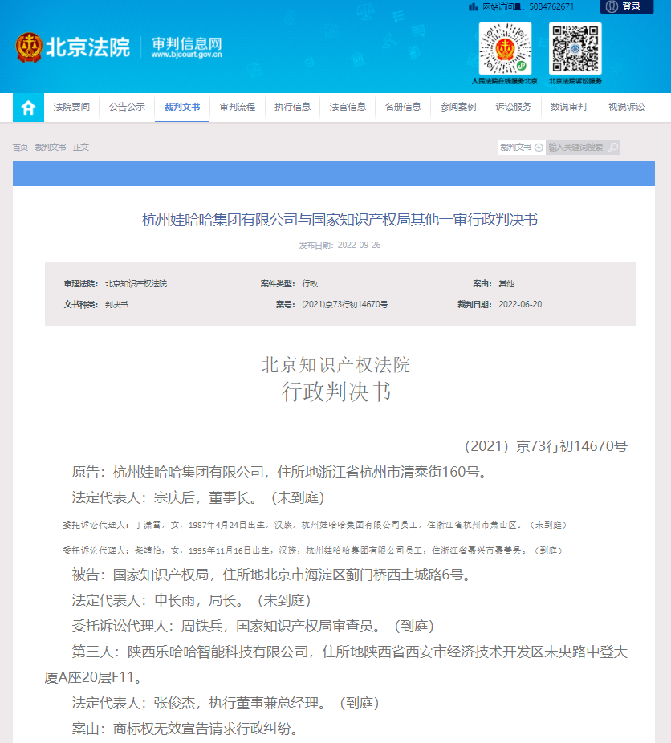The image size is (671, 743).
Task: Open 诉讼服务 from the navigation bar
Action: (514, 108)
